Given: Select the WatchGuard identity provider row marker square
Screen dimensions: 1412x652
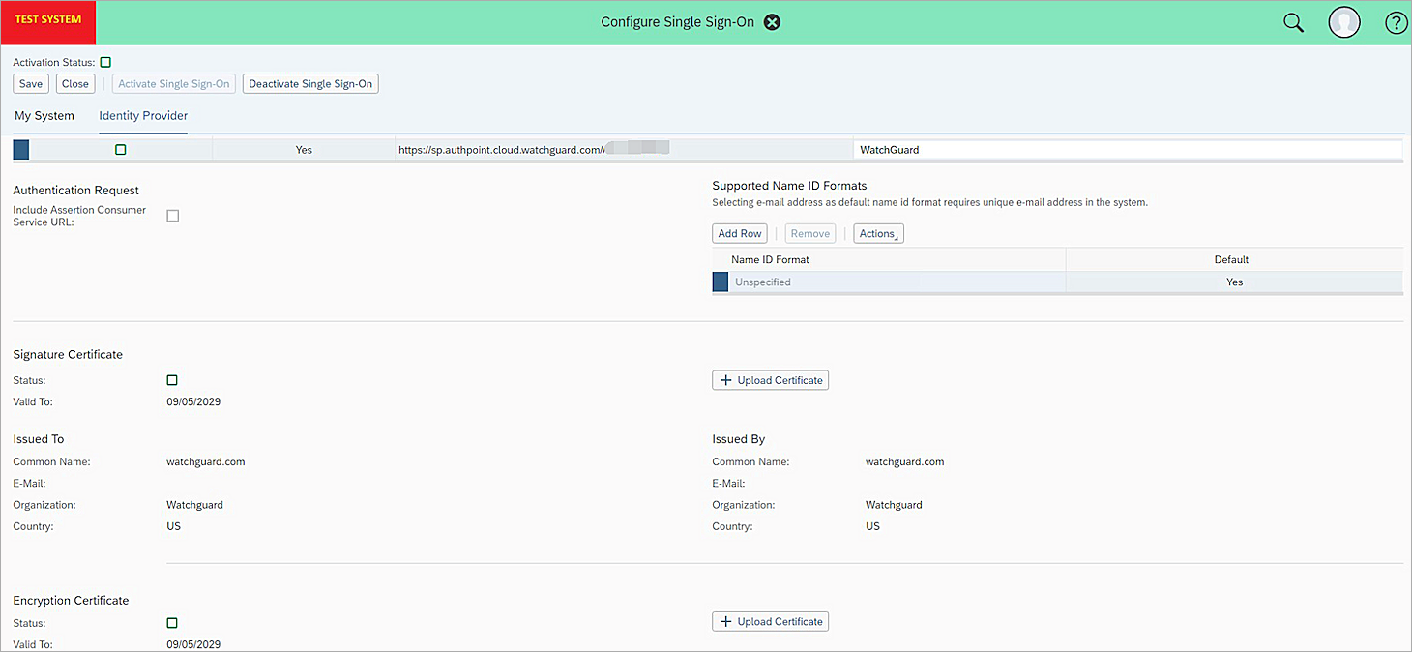Looking at the screenshot, I should (x=20, y=149).
